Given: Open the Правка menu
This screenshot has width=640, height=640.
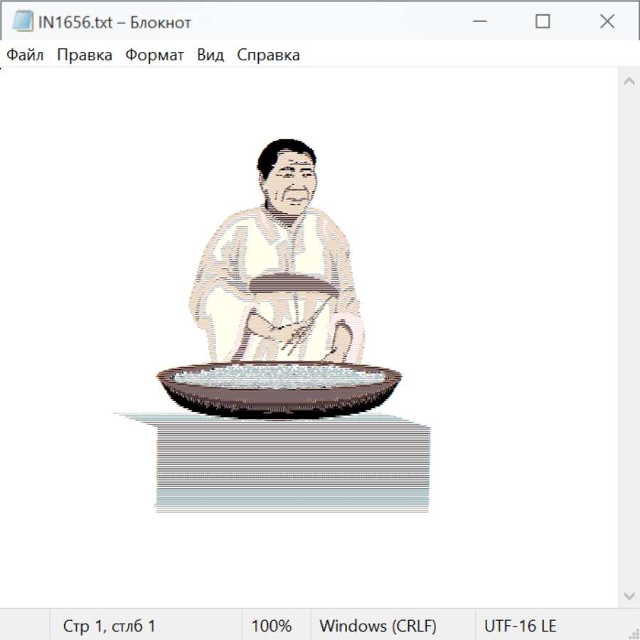Looking at the screenshot, I should pyautogui.click(x=84, y=55).
